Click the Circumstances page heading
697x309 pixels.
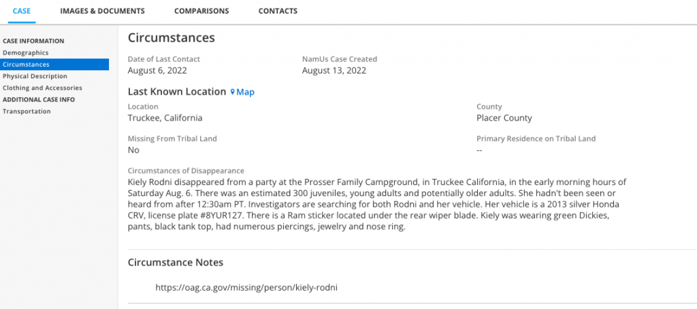point(172,38)
